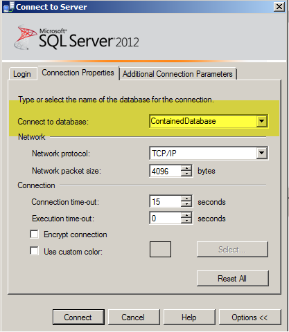Collapse options with Options << button

pyautogui.click(x=249, y=317)
